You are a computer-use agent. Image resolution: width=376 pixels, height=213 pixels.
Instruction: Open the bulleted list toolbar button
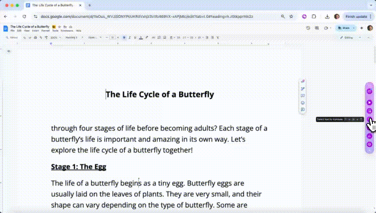click(192, 38)
